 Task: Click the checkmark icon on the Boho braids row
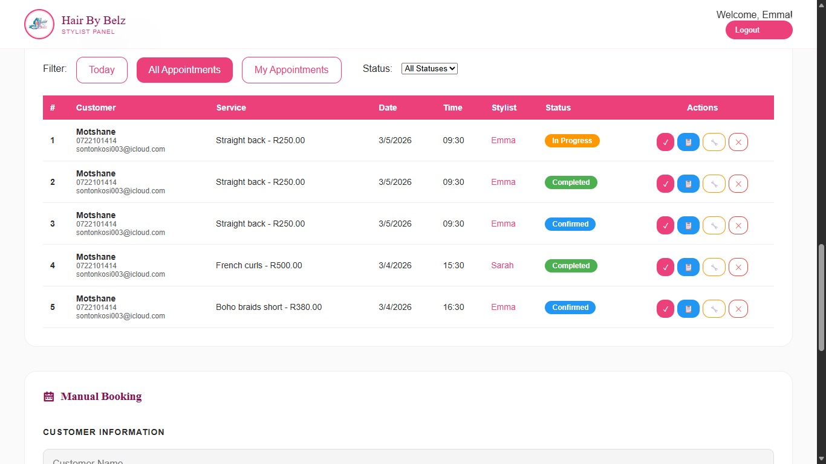coord(665,308)
